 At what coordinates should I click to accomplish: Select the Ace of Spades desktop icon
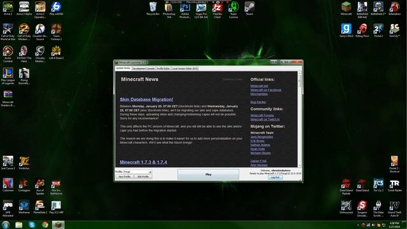40,186
